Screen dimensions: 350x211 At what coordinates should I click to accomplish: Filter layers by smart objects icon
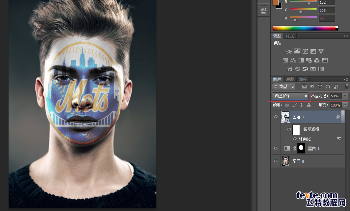tap(336, 87)
